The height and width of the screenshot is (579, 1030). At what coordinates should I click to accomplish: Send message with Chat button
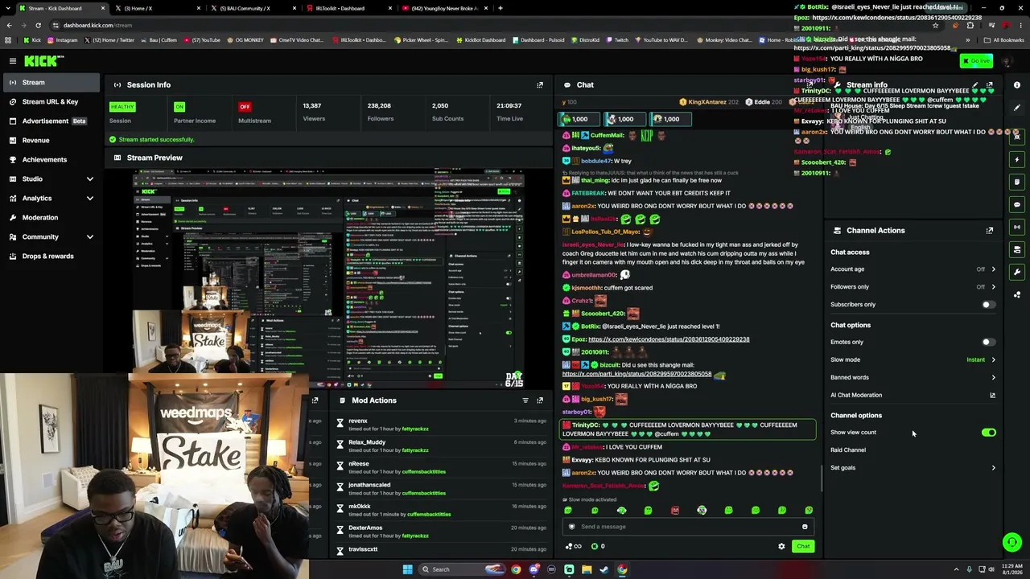tap(803, 546)
